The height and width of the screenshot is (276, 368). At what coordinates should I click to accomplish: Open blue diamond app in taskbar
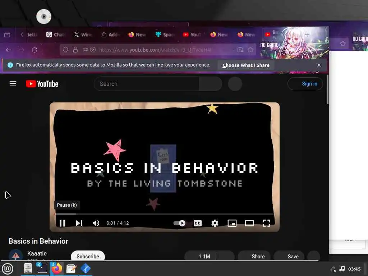coord(86,268)
